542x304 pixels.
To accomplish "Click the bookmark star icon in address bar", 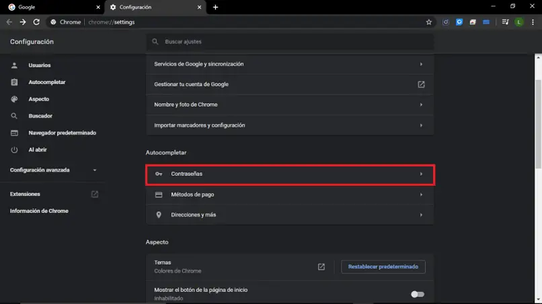I will [428, 22].
